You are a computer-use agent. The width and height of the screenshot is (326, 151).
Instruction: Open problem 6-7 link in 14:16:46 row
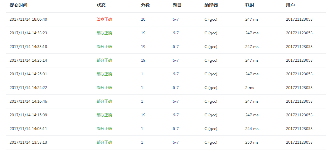[x=176, y=101]
